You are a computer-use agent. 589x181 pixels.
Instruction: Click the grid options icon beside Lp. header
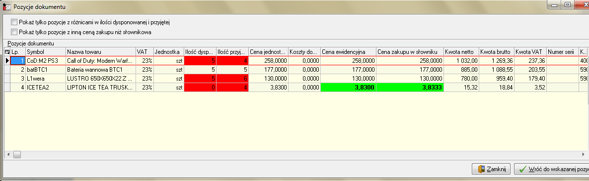click(x=7, y=51)
